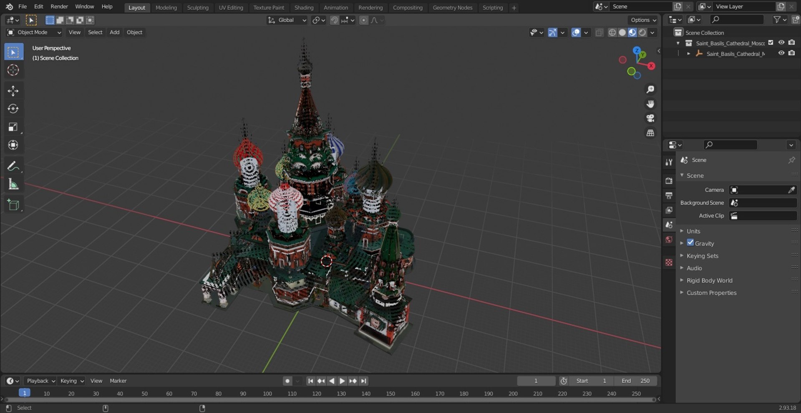This screenshot has height=413, width=801.
Task: Open the View Layer properties tab
Action: pyautogui.click(x=669, y=210)
